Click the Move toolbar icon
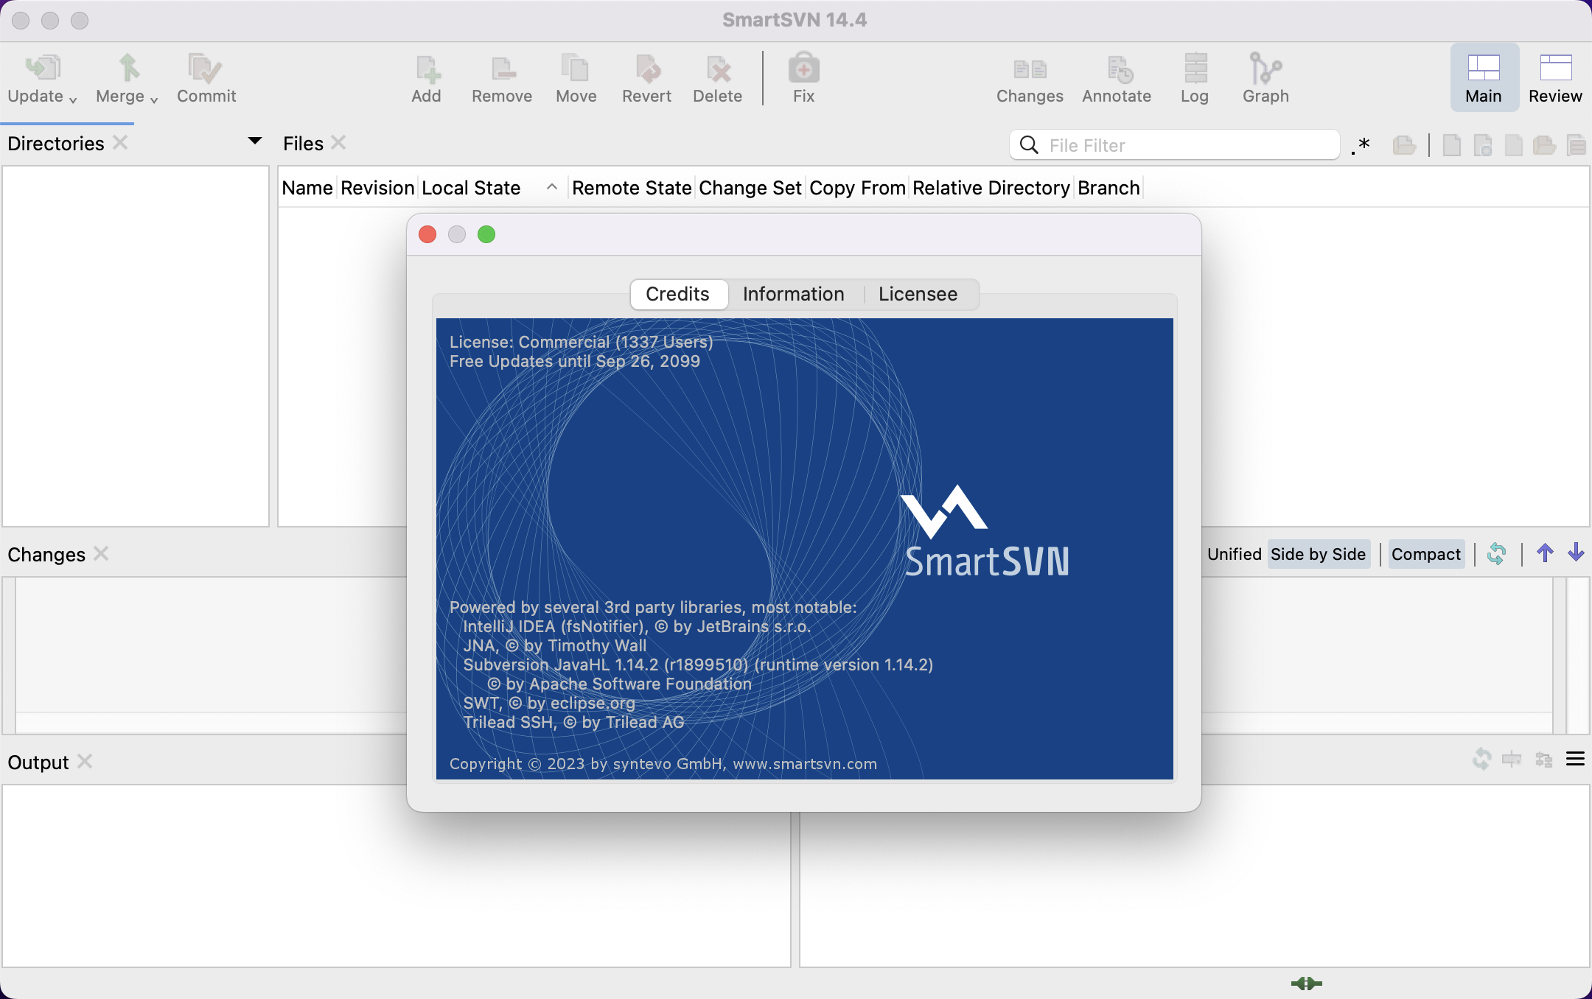 576,69
